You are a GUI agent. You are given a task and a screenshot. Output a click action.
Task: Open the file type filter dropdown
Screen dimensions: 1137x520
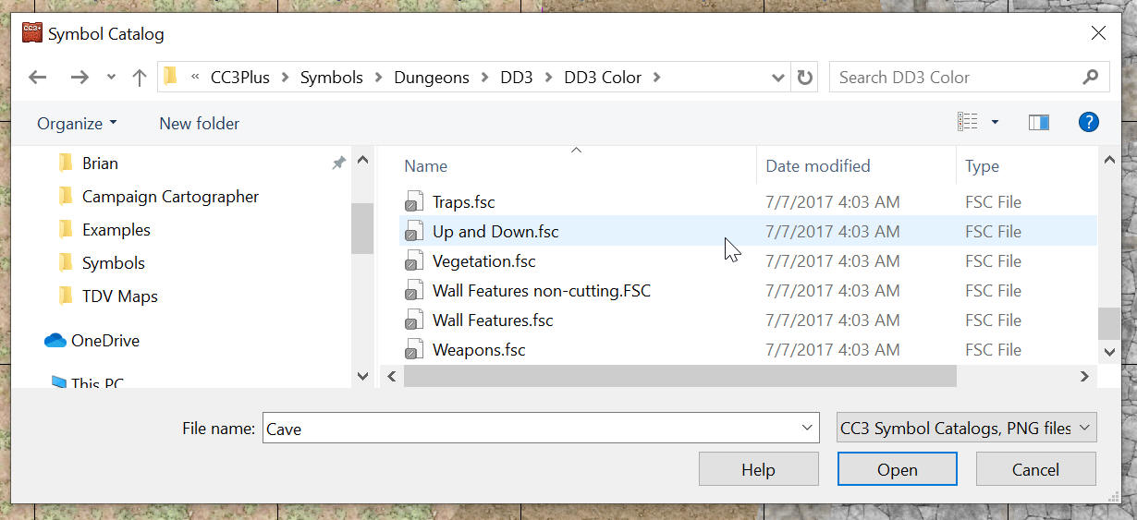[x=966, y=429]
